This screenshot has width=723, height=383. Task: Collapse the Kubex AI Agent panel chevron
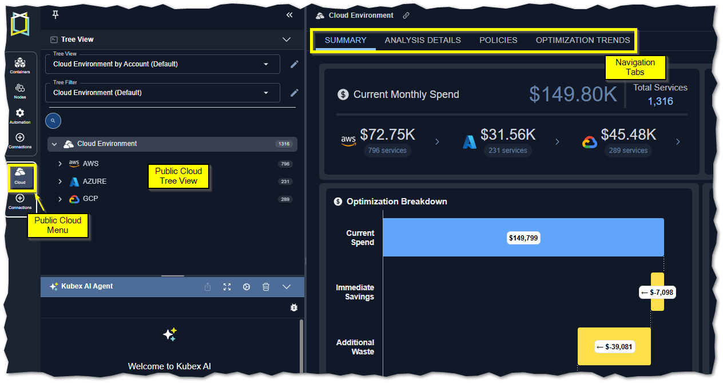click(x=287, y=287)
